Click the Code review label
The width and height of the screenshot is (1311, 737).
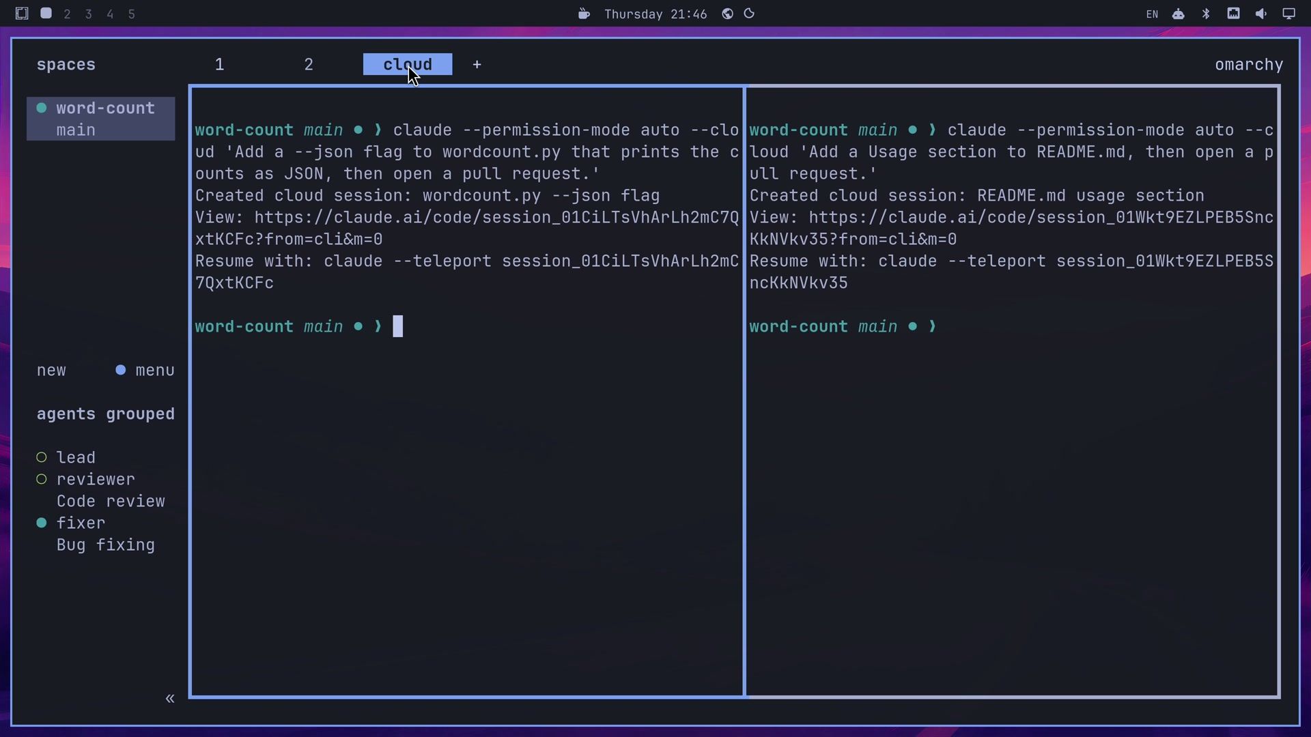tap(111, 501)
